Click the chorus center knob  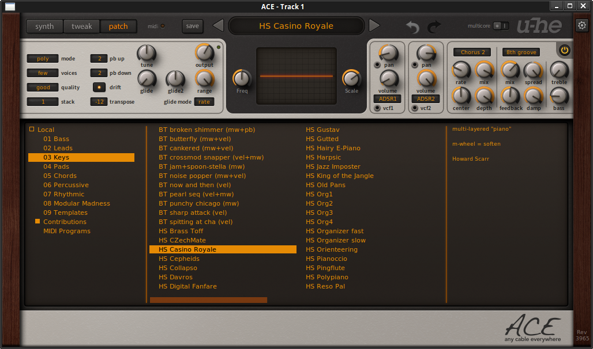click(461, 96)
